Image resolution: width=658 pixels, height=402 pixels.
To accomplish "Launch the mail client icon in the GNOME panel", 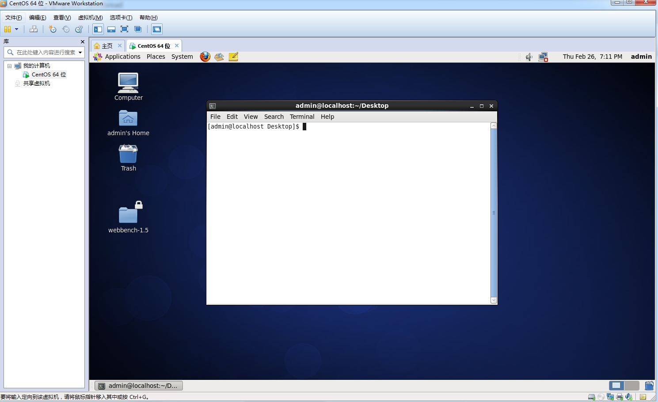I will (x=219, y=57).
